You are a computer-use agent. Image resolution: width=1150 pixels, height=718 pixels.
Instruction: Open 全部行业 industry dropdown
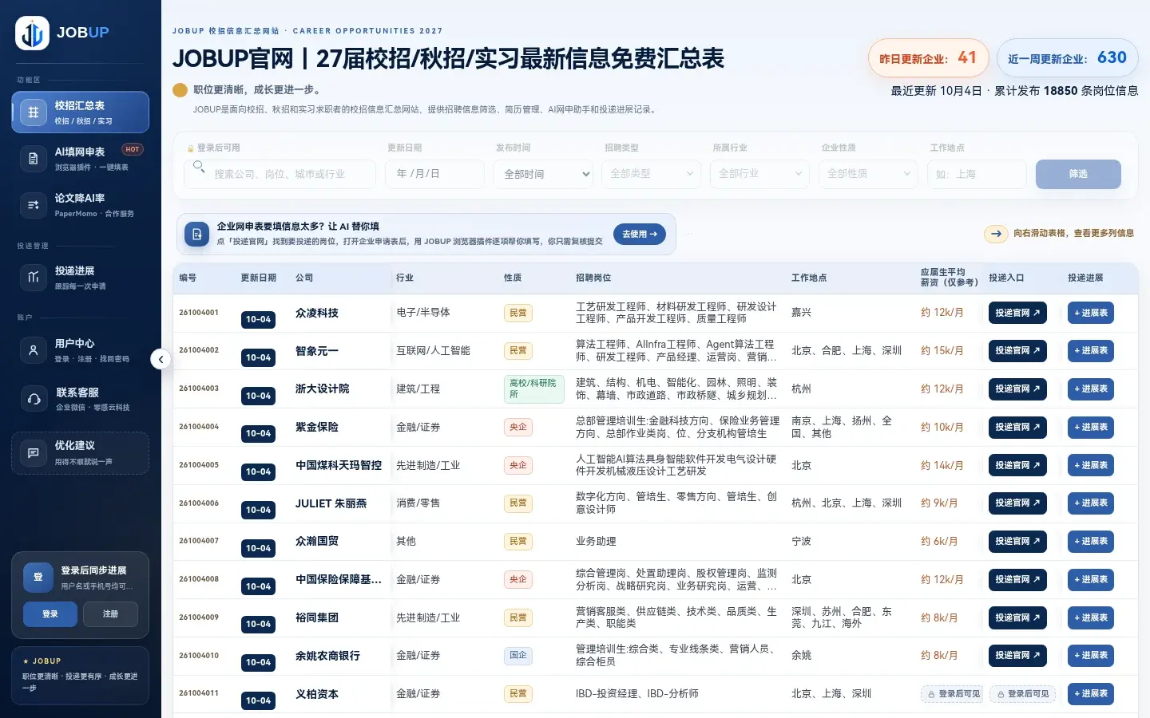click(760, 174)
